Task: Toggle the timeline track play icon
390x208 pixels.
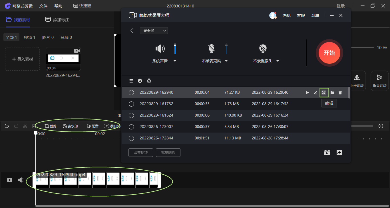Action: click(10, 180)
